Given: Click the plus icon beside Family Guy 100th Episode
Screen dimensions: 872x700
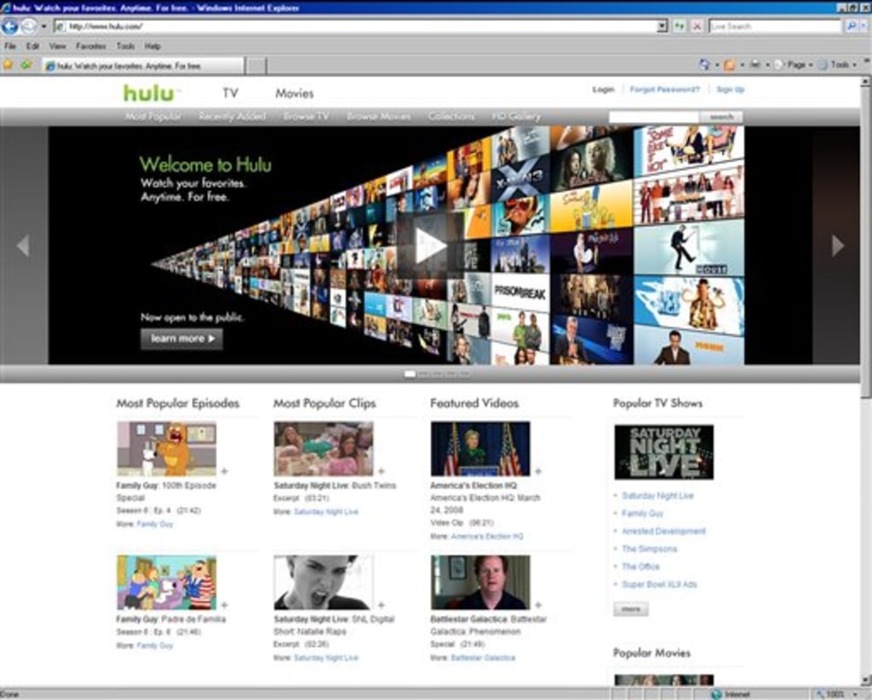Looking at the screenshot, I should pos(224,471).
